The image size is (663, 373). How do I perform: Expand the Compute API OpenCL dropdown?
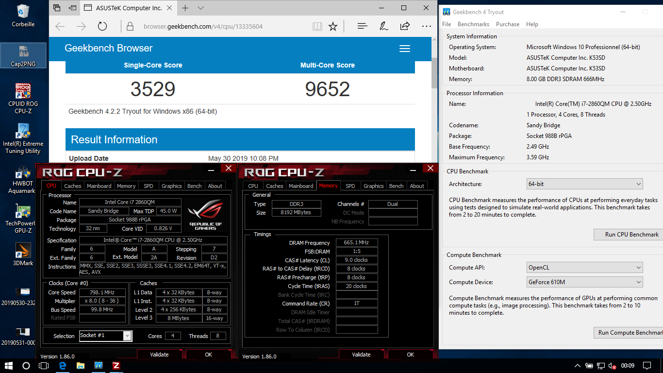[x=585, y=268]
